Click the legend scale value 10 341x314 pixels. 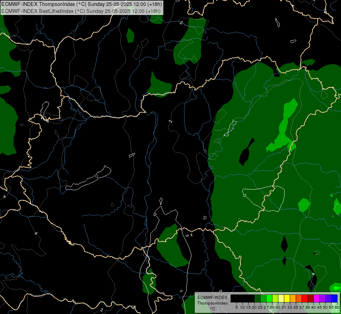tap(242, 307)
